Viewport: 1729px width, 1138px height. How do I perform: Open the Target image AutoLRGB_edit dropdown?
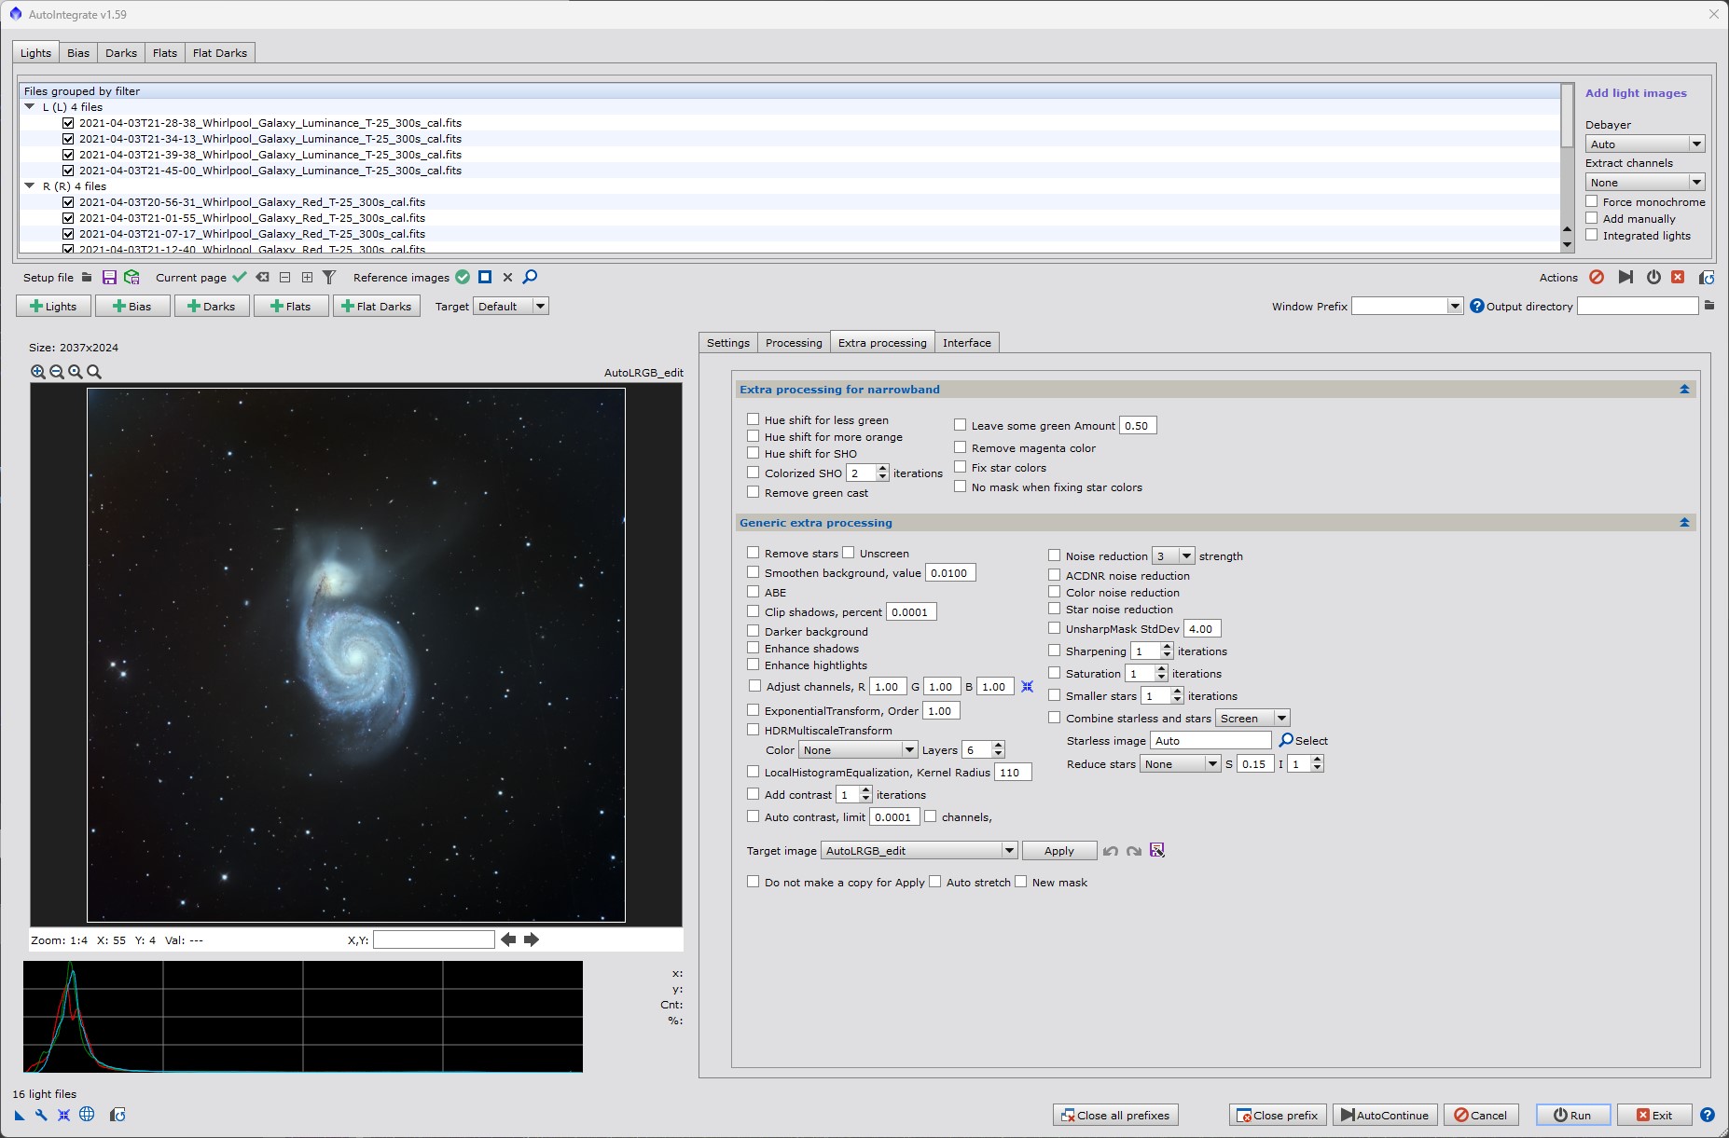919,851
